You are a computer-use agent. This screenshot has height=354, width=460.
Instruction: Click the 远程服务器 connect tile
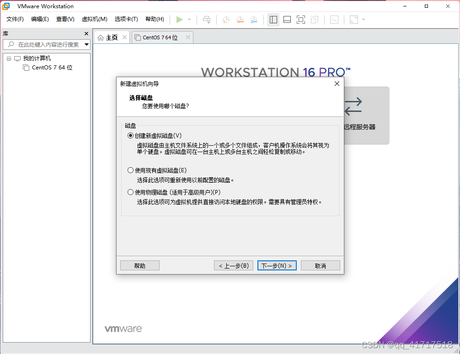(366, 116)
